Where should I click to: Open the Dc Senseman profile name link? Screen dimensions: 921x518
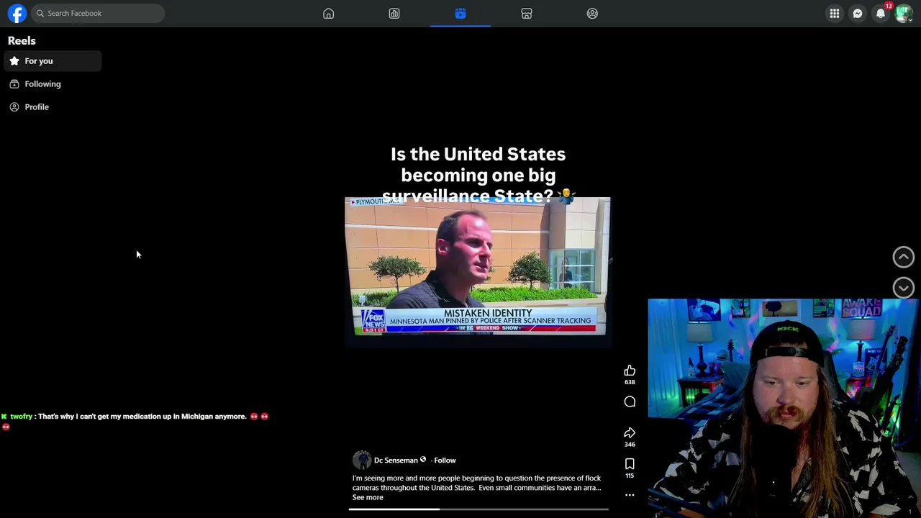[396, 460]
